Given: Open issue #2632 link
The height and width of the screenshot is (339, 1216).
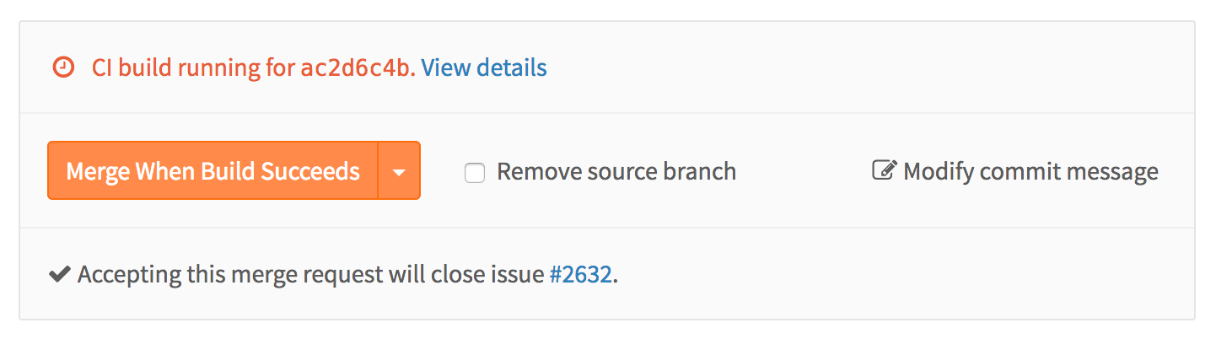Looking at the screenshot, I should [x=580, y=275].
